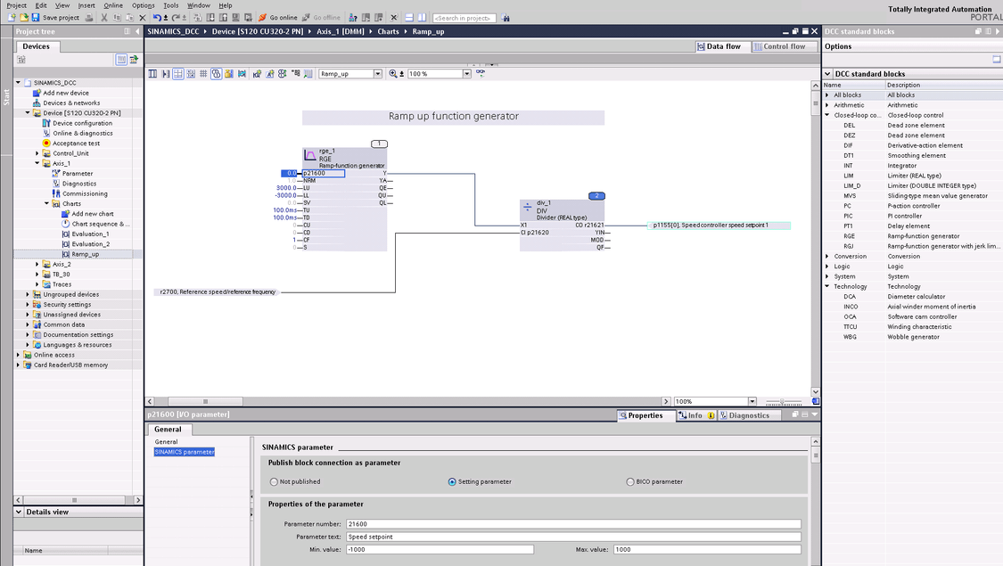Click the Charts breadcrumb in title bar
The height and width of the screenshot is (566, 1003).
[389, 31]
